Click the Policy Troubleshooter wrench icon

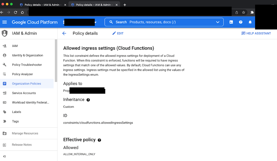pyautogui.click(x=5, y=65)
